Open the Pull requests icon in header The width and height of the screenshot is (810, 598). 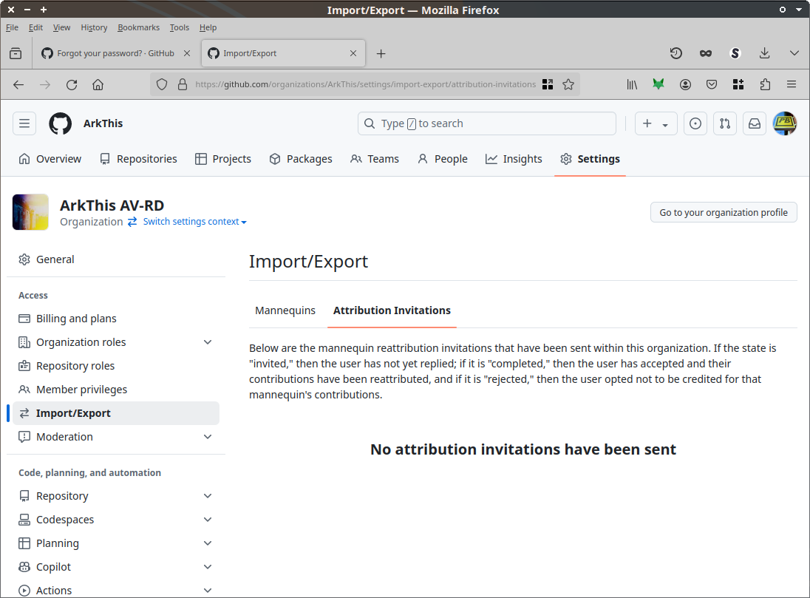click(725, 123)
